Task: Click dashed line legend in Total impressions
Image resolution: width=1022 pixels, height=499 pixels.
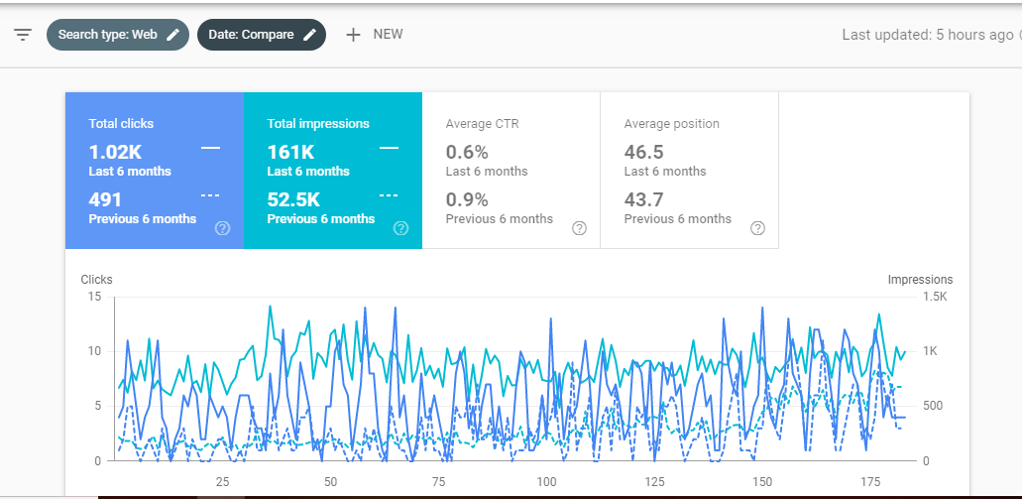Action: (389, 195)
